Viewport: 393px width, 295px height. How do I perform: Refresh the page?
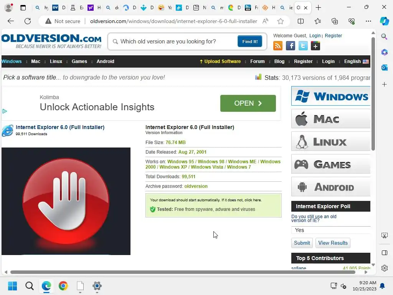tap(28, 21)
